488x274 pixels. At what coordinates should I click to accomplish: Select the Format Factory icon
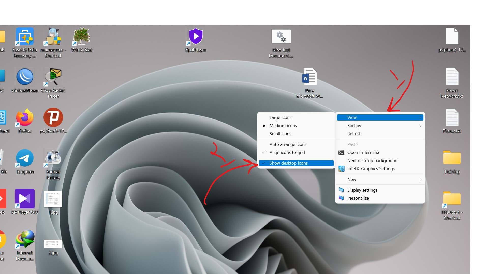coord(53,158)
